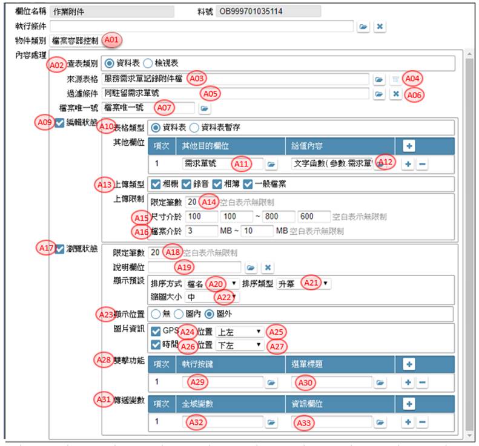
Task: Click the 執行條件 input field
Action: pos(202,26)
